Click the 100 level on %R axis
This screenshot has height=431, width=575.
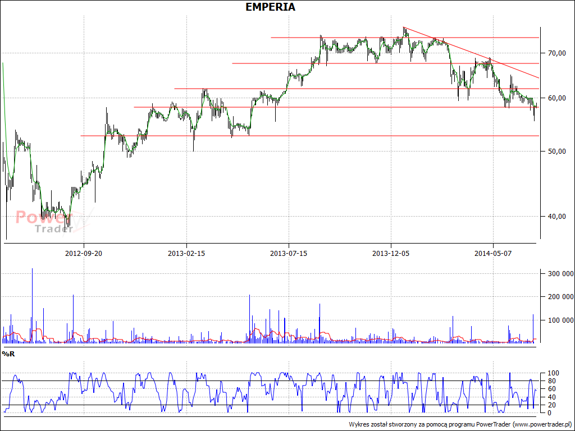point(553,373)
